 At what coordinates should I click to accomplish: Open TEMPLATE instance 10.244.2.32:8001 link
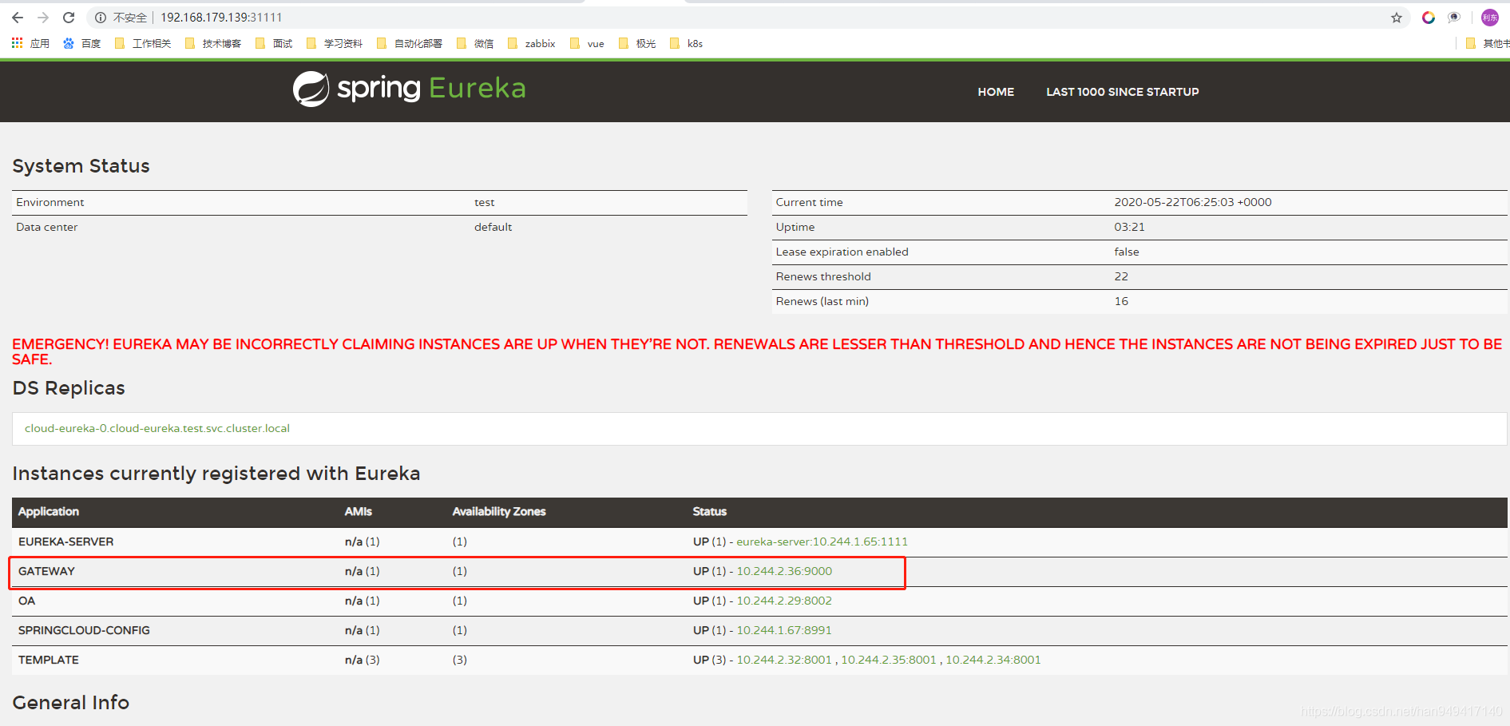coord(784,660)
